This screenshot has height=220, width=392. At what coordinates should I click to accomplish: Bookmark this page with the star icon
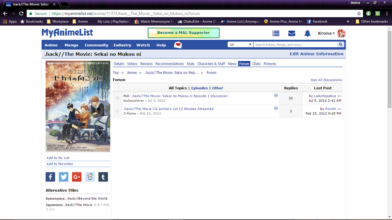point(359,13)
